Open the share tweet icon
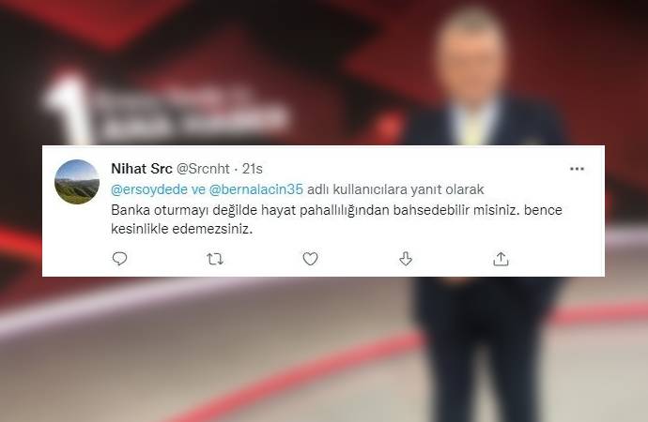 (501, 259)
